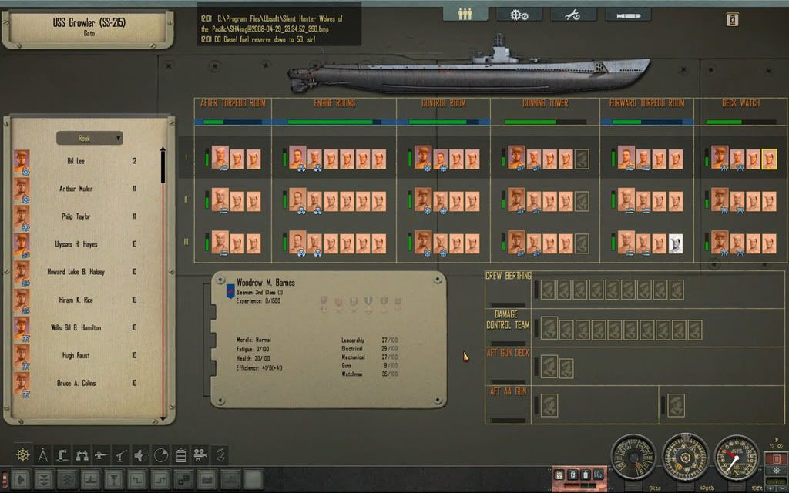789x493 pixels.
Task: Select crew member Ulysses H. Hayes
Action: (76, 244)
